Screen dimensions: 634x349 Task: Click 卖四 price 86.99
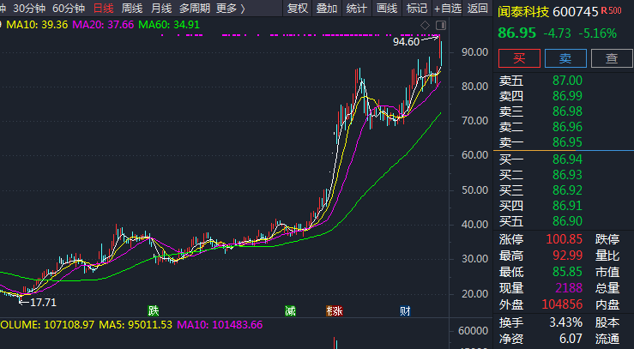(567, 96)
